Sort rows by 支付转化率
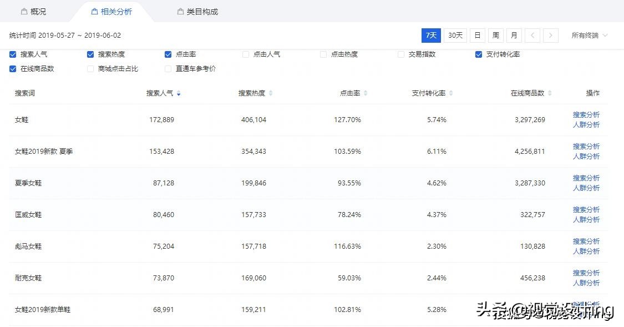Screen dimensions: 624x327 450,93
